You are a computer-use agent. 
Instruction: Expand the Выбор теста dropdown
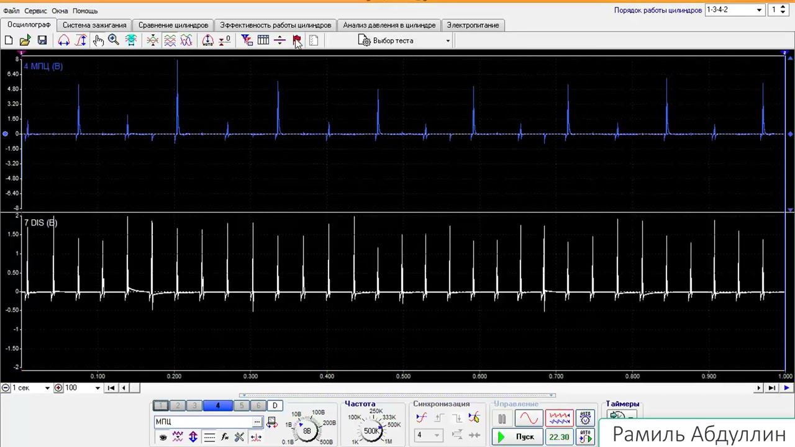pyautogui.click(x=447, y=41)
